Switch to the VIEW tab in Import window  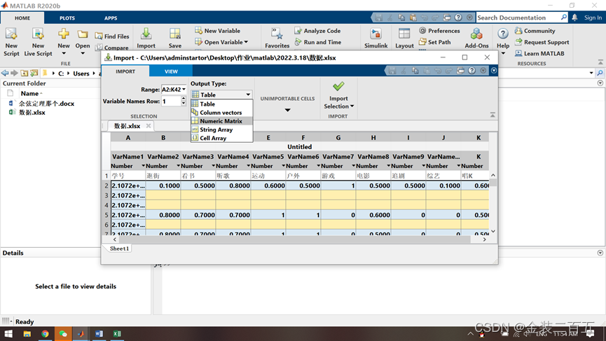click(171, 71)
